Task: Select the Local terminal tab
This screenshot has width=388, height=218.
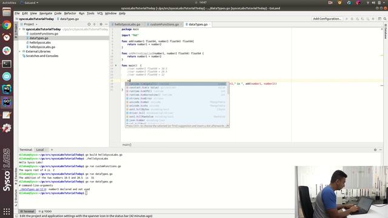Action: pyautogui.click(x=40, y=150)
